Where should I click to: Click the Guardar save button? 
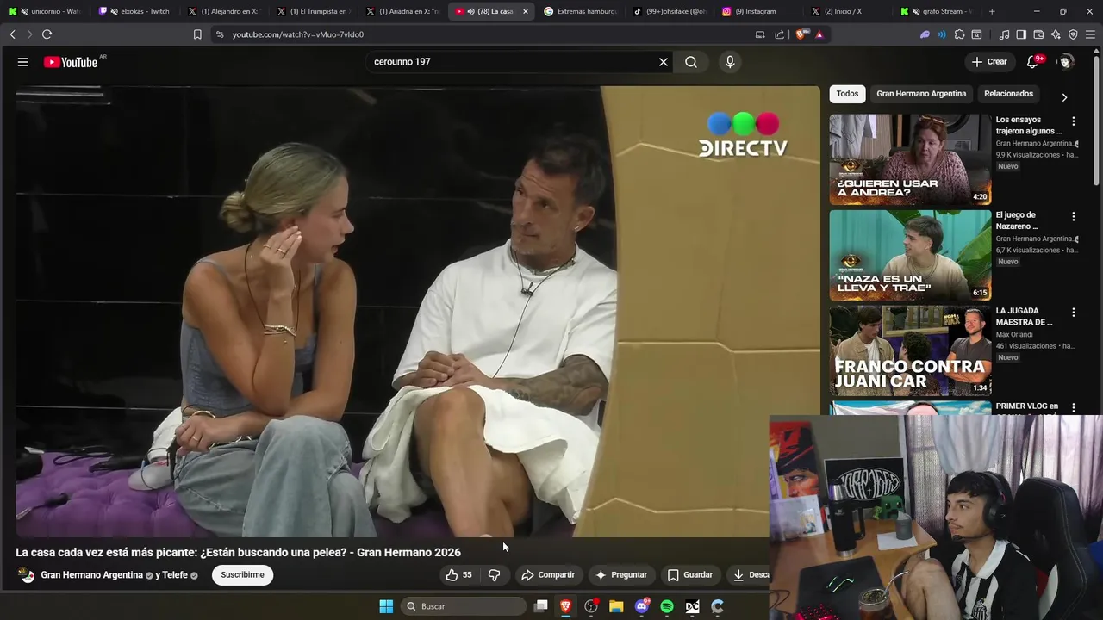pyautogui.click(x=690, y=575)
